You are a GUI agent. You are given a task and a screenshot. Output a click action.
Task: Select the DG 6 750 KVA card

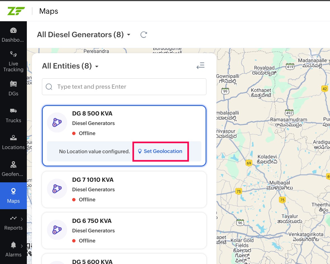click(124, 230)
